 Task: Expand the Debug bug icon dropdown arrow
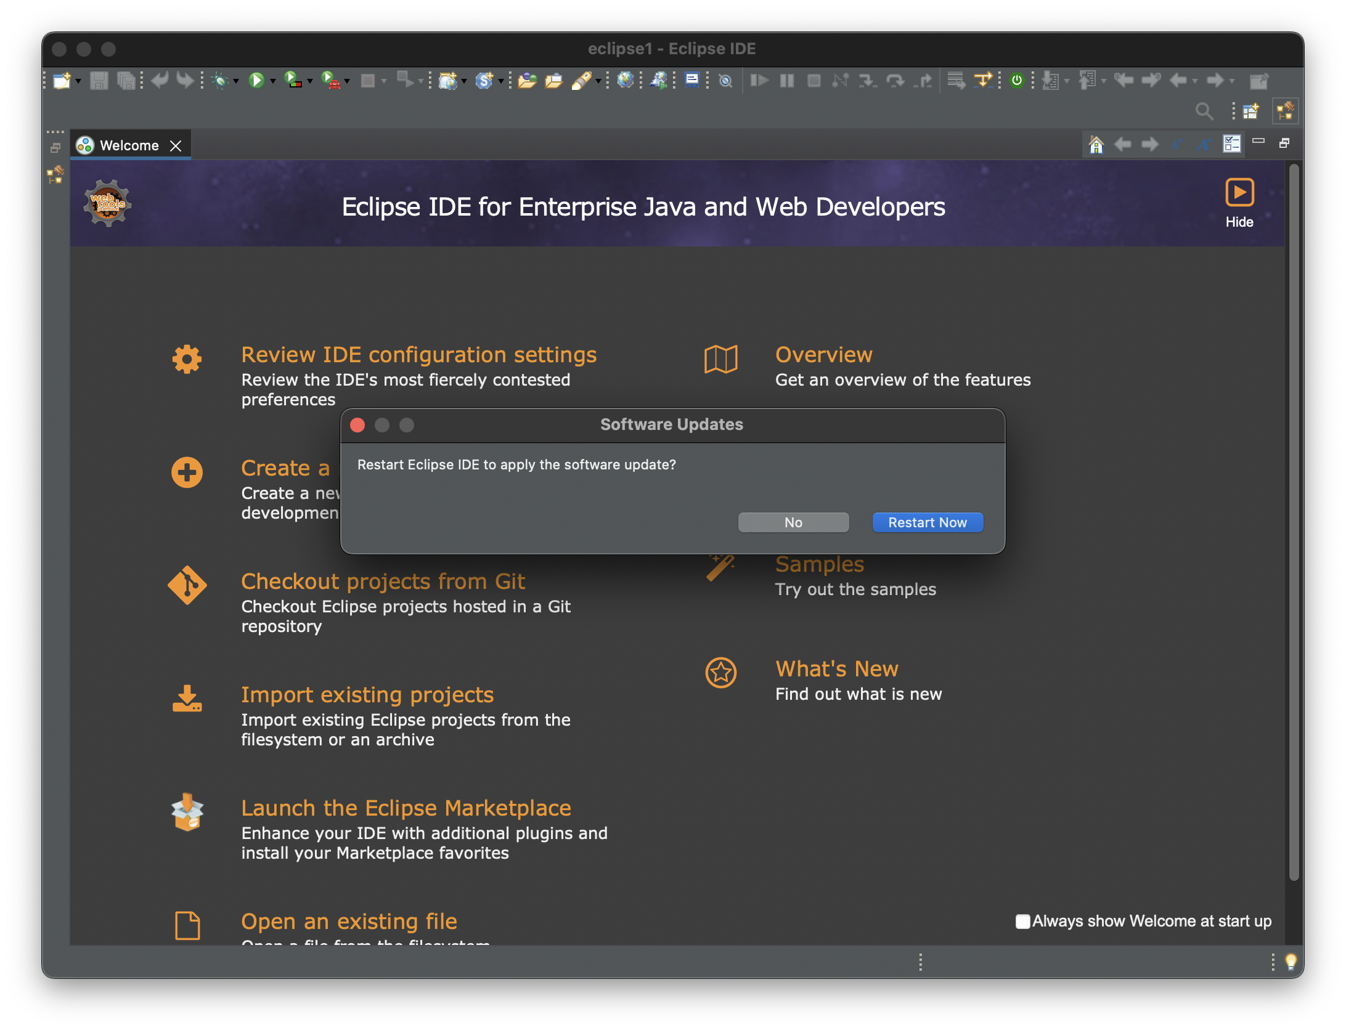(x=236, y=81)
